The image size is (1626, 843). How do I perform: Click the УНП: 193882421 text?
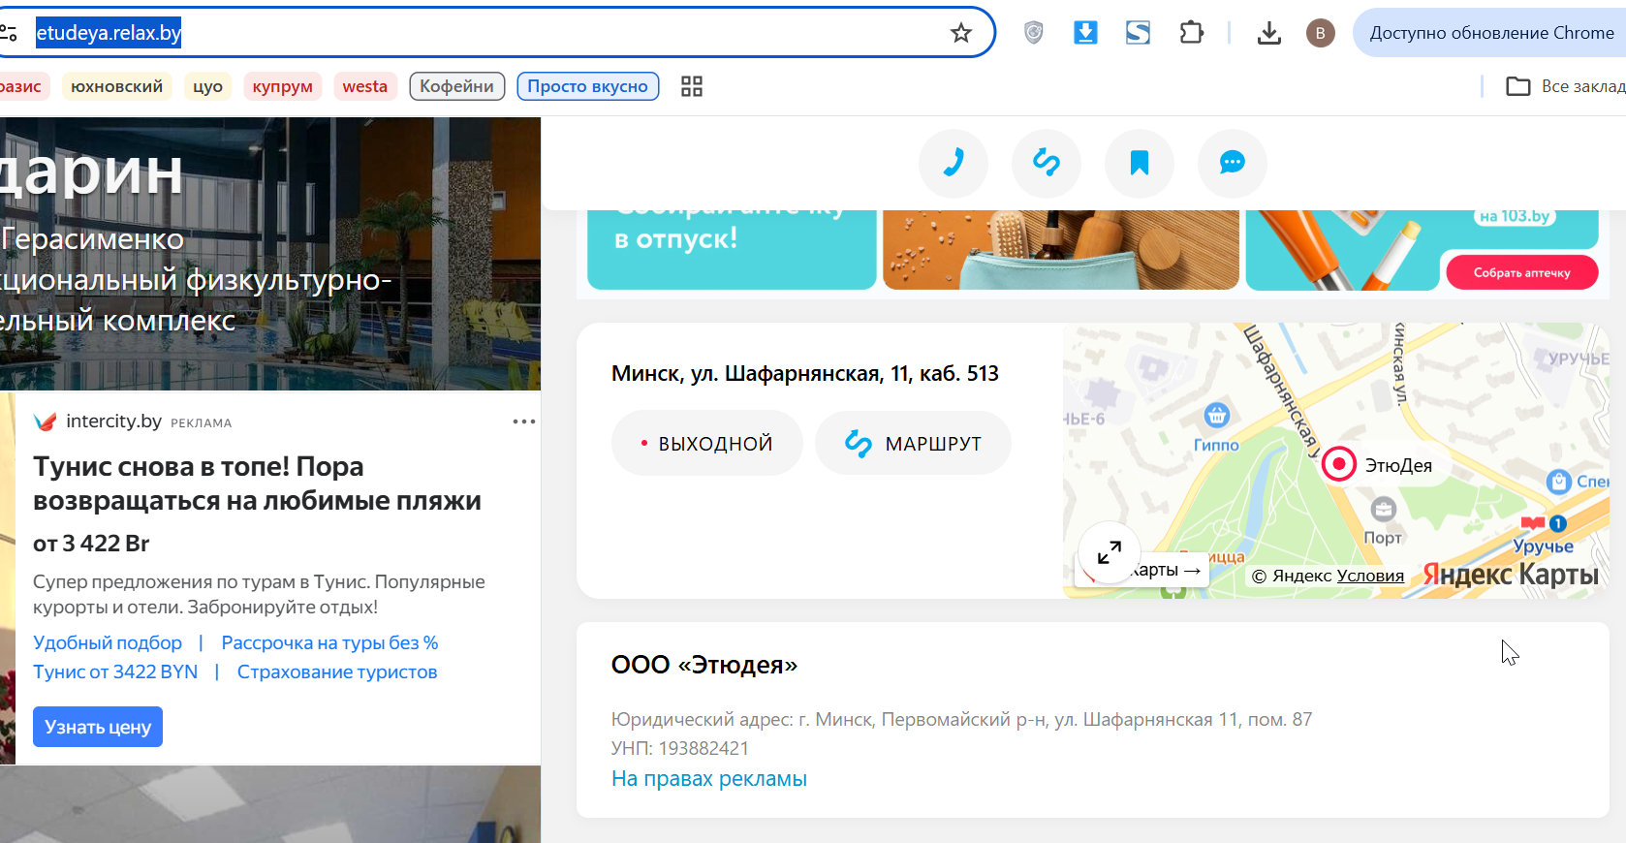680,748
